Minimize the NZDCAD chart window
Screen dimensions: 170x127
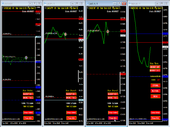(x=157, y=4)
